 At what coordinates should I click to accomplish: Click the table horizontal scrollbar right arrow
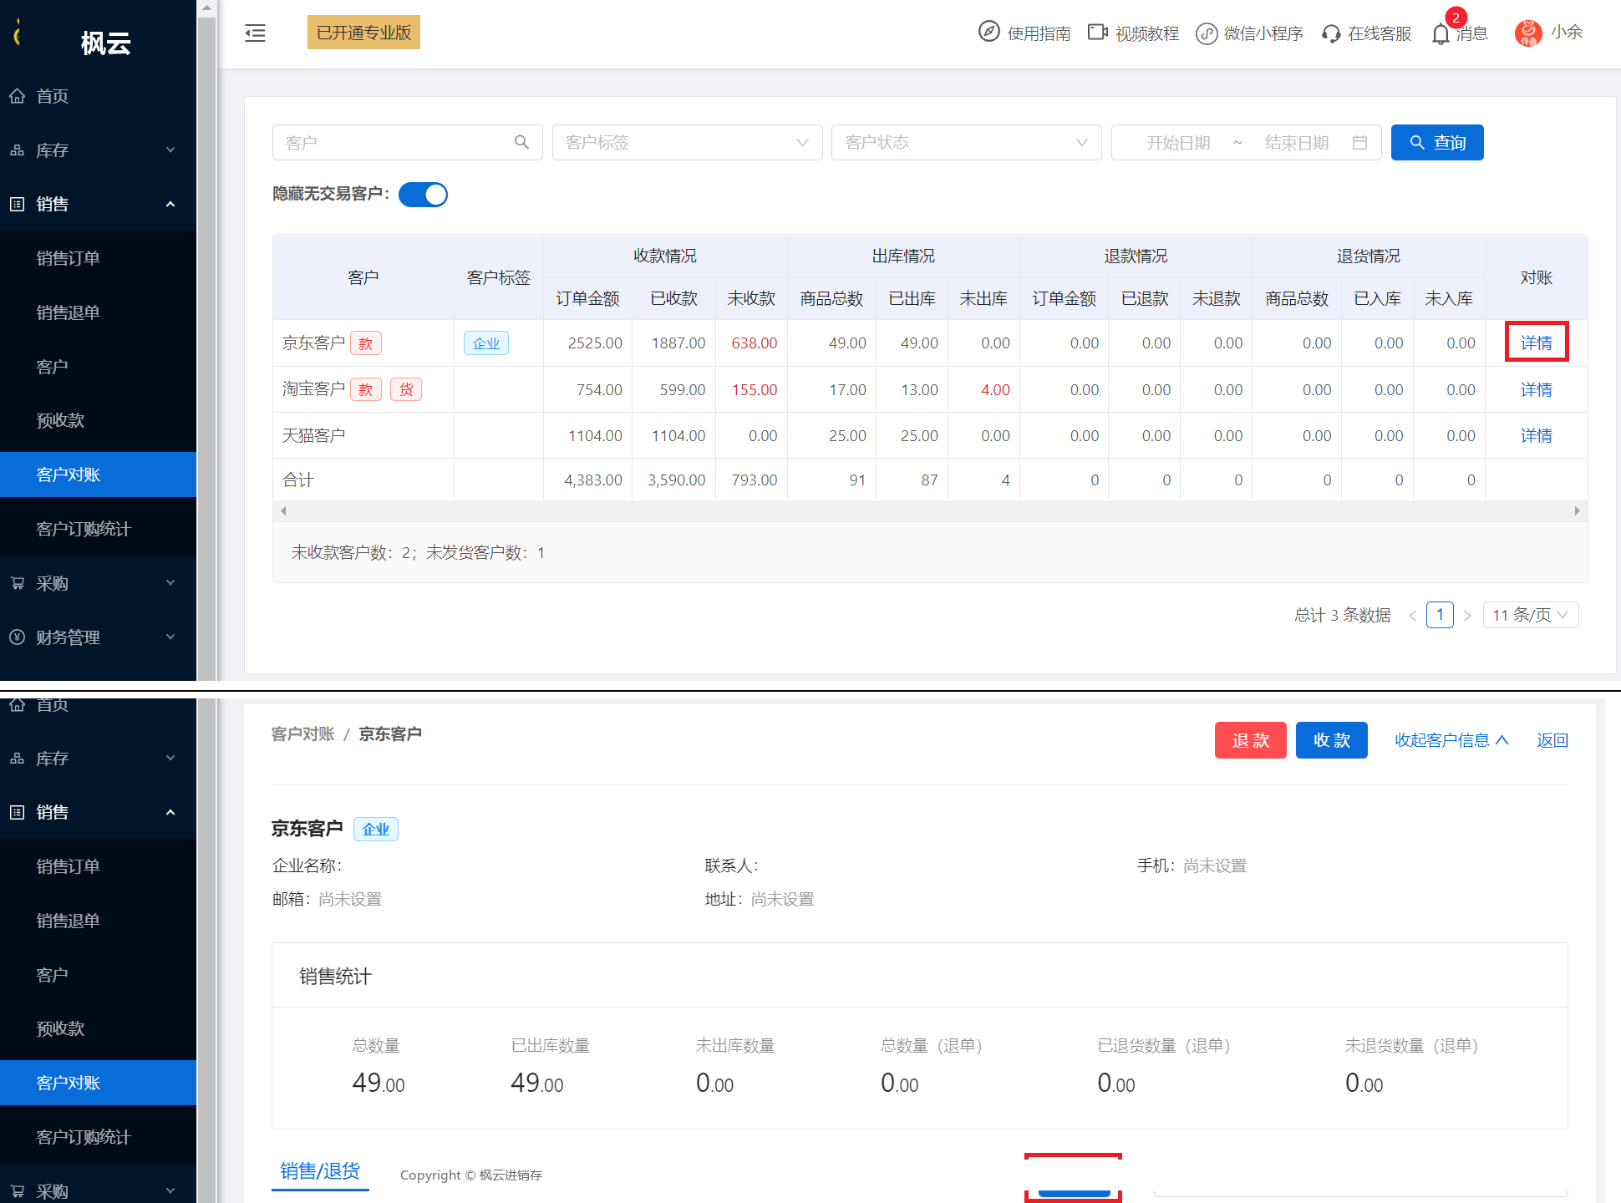tap(1577, 510)
